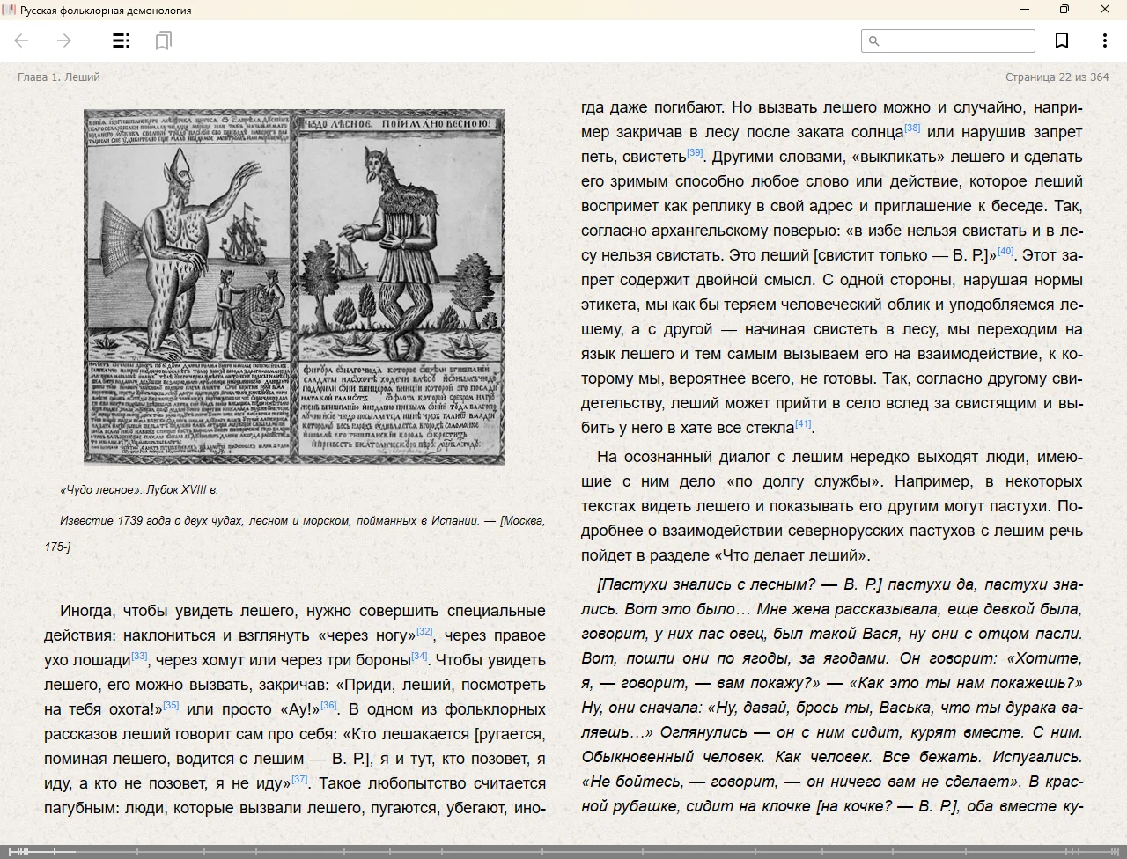Open the table of contents
This screenshot has width=1127, height=859.
point(122,40)
